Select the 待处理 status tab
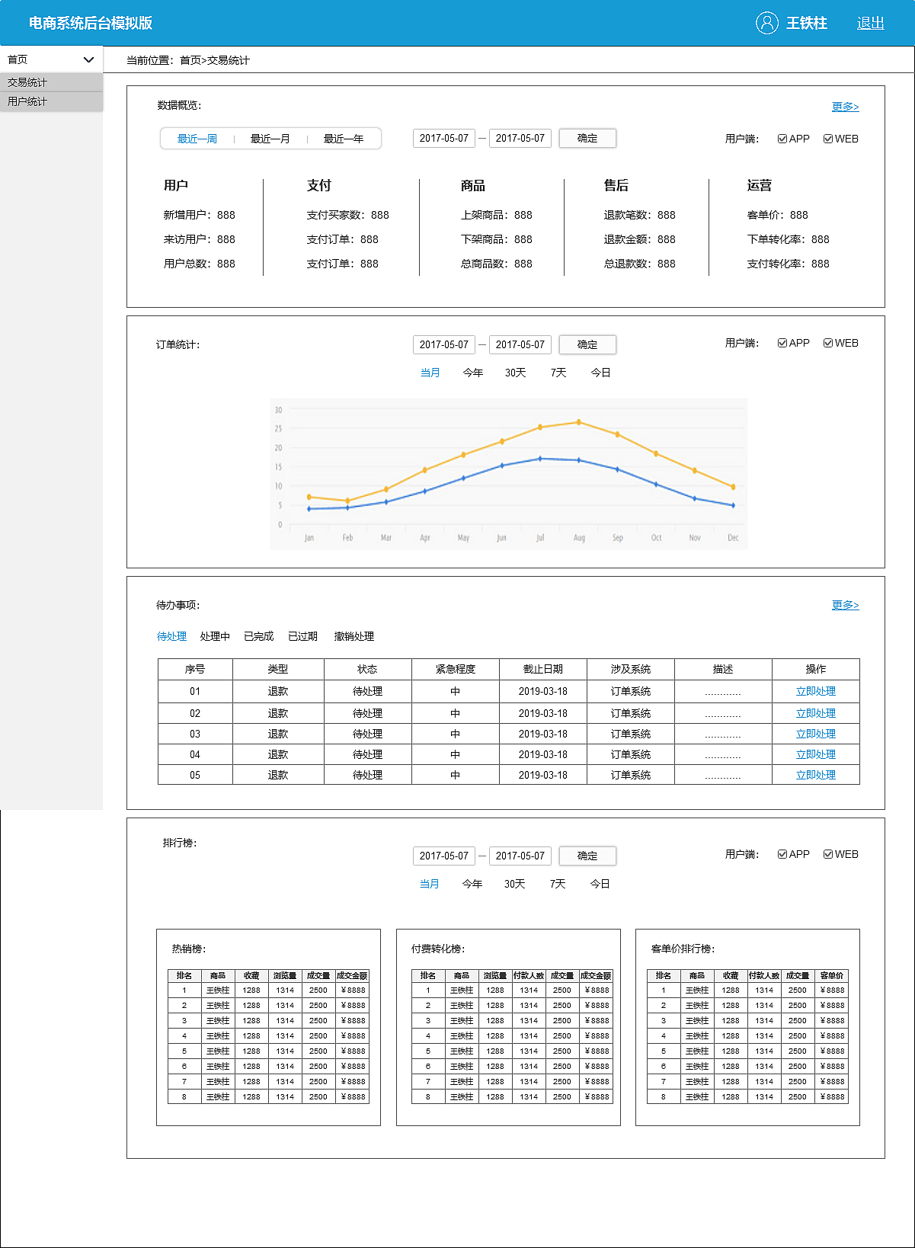Viewport: 915px width, 1248px height. coord(171,636)
